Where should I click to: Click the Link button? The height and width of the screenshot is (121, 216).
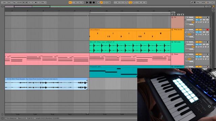(4, 2)
